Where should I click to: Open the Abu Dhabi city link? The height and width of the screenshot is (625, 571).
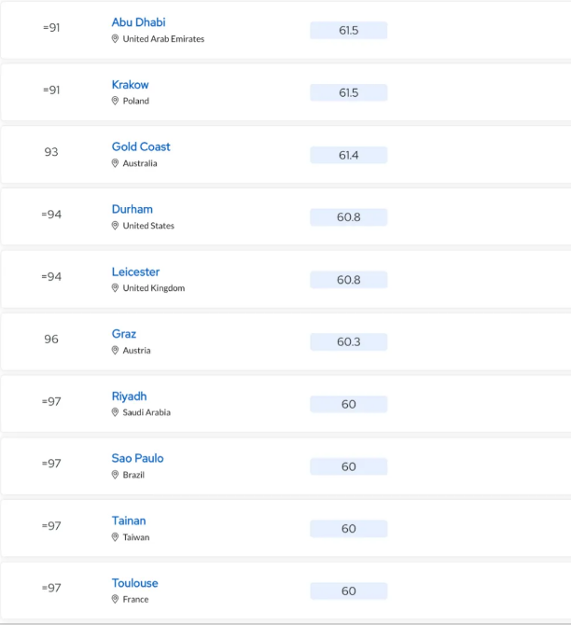tap(138, 22)
